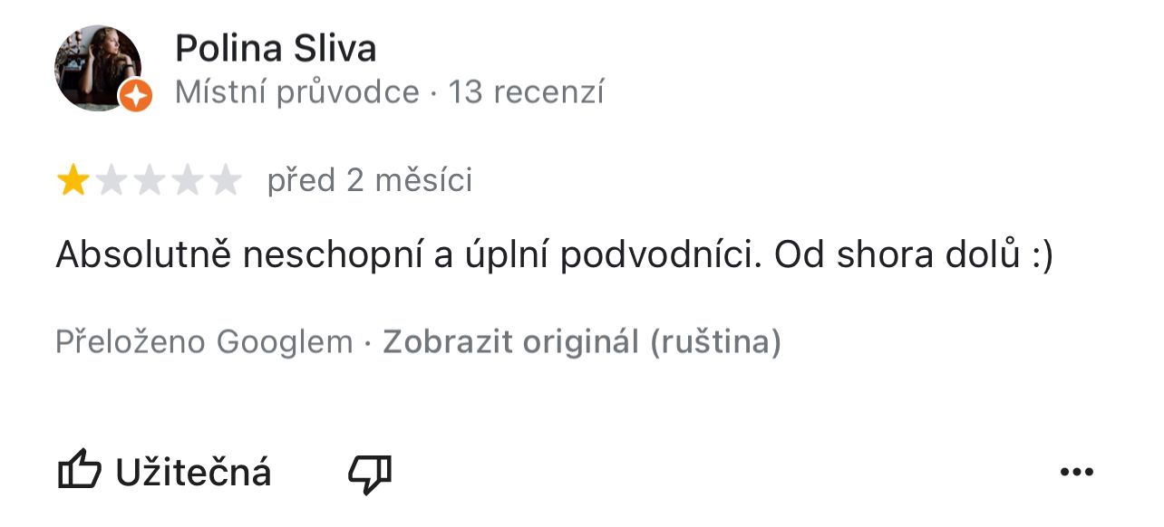The image size is (1164, 527).
Task: Open the reviewer name Polina Sliva
Action: [276, 49]
